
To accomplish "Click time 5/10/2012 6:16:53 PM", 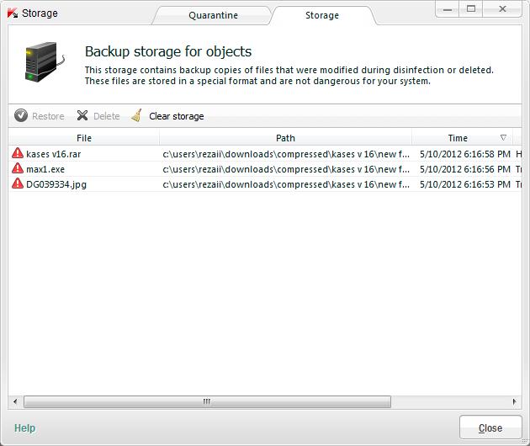I will [x=465, y=184].
